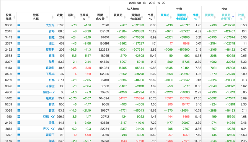This screenshot has width=248, height=142.
Task: Open the list icon for stock 2492 華新科
Action: click(x=18, y=49)
